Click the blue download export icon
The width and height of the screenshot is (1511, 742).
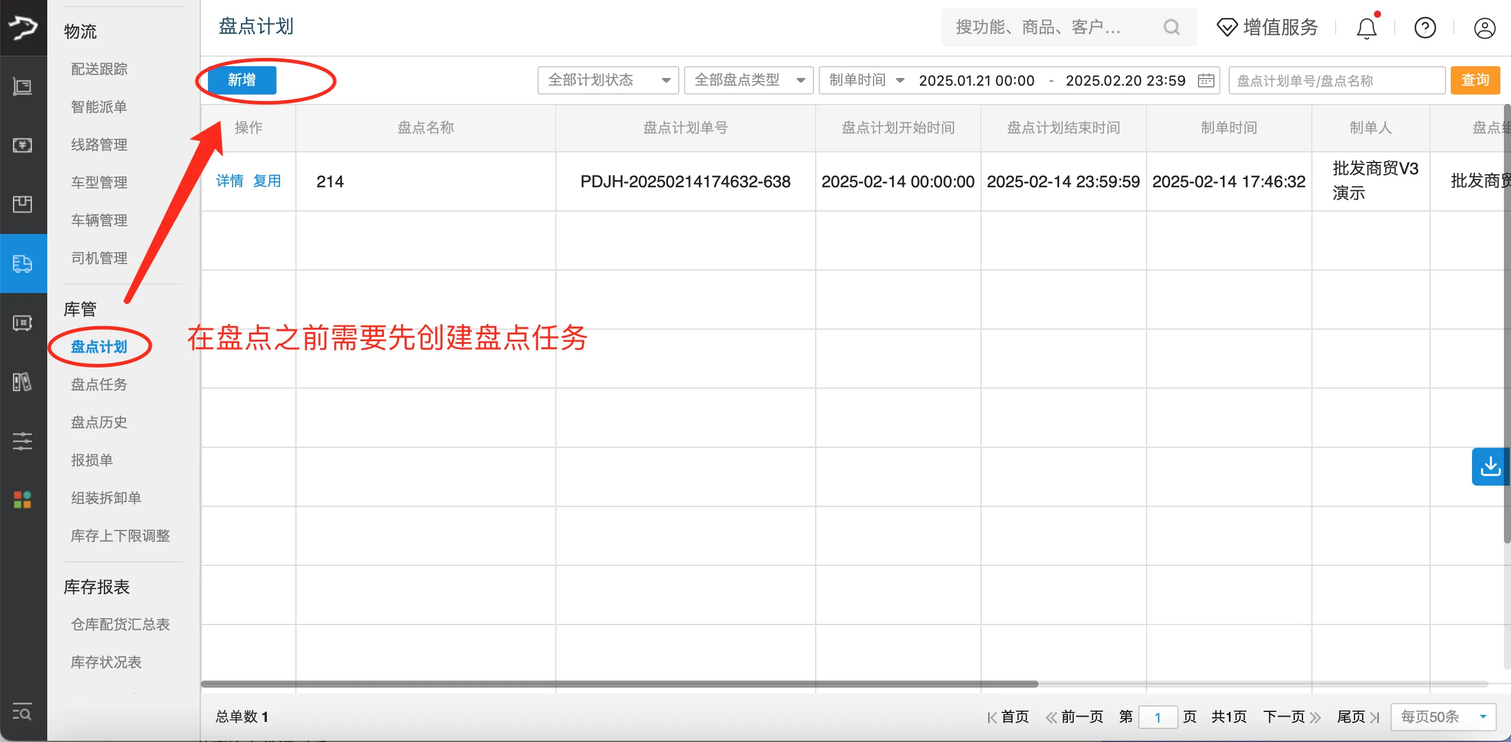1490,466
